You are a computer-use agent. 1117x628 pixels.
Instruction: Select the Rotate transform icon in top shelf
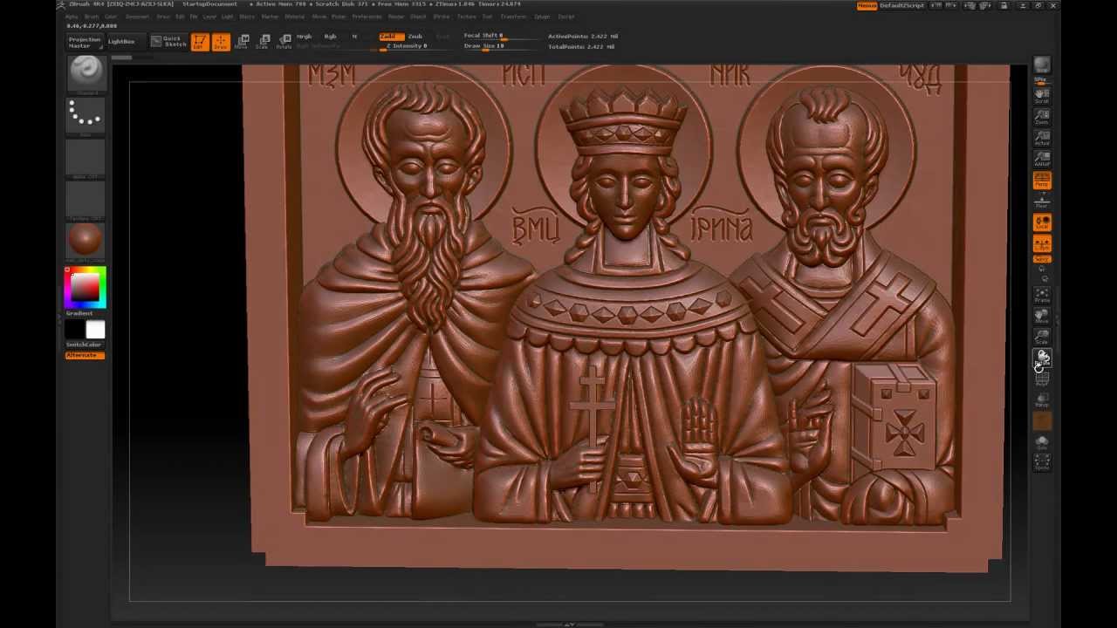[284, 42]
